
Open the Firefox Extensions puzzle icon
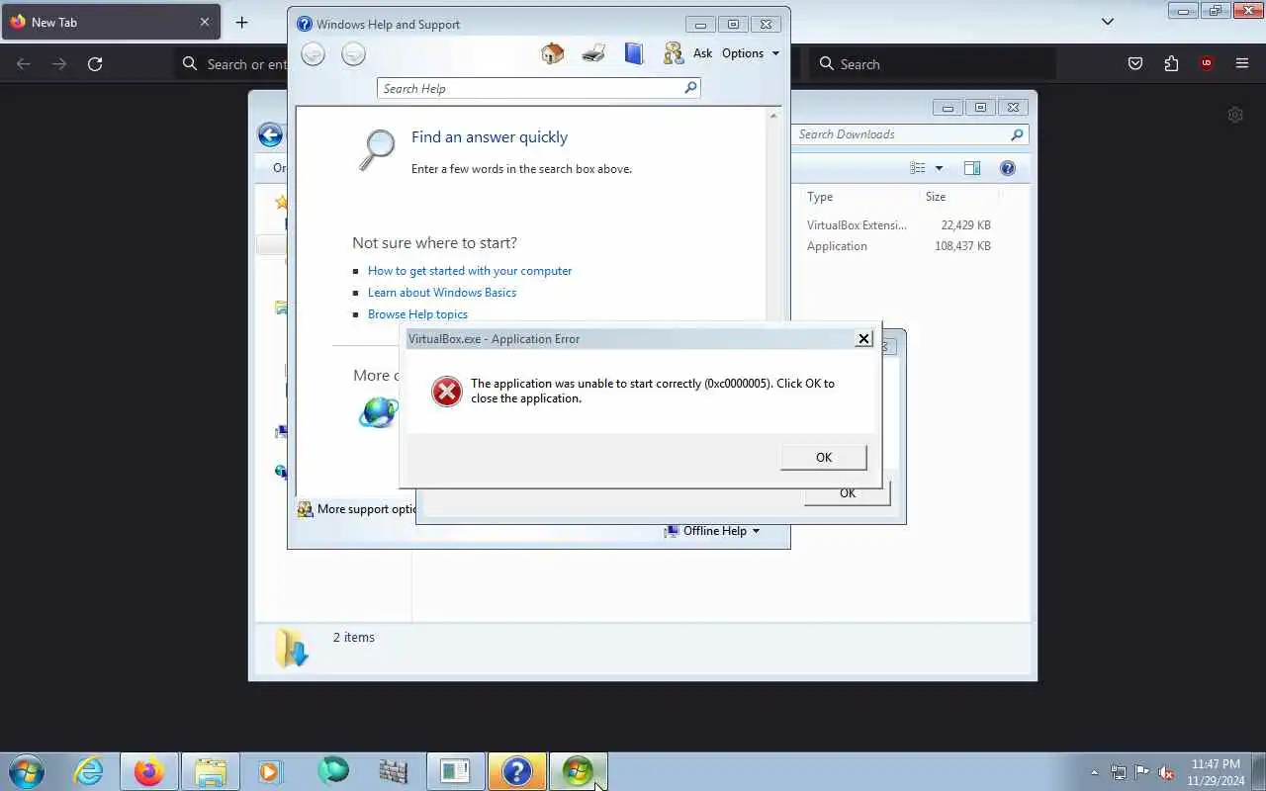point(1171,64)
